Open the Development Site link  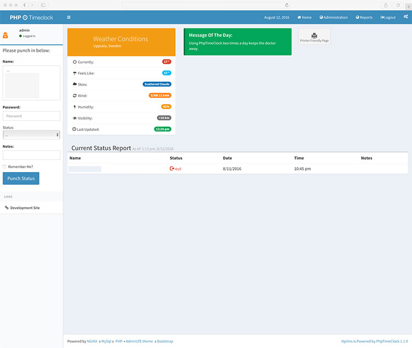25,208
